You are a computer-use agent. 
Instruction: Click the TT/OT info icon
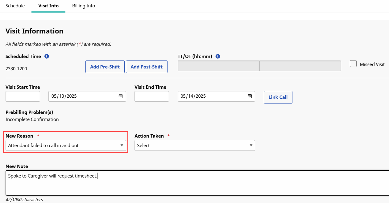pyautogui.click(x=217, y=57)
